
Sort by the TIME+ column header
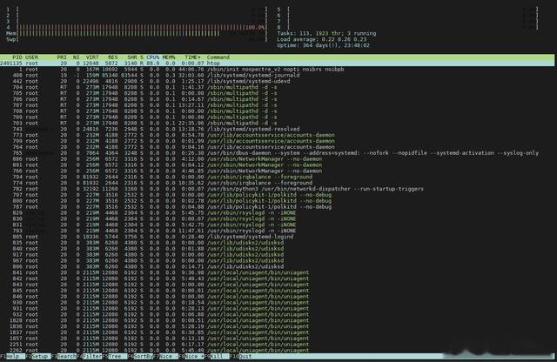(x=192, y=57)
